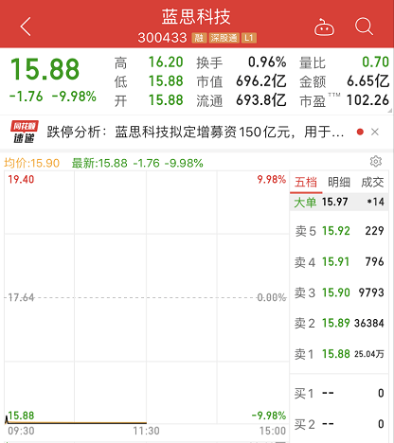Dismiss the news banner with X
Screen dimensions: 394x443
(x=375, y=132)
